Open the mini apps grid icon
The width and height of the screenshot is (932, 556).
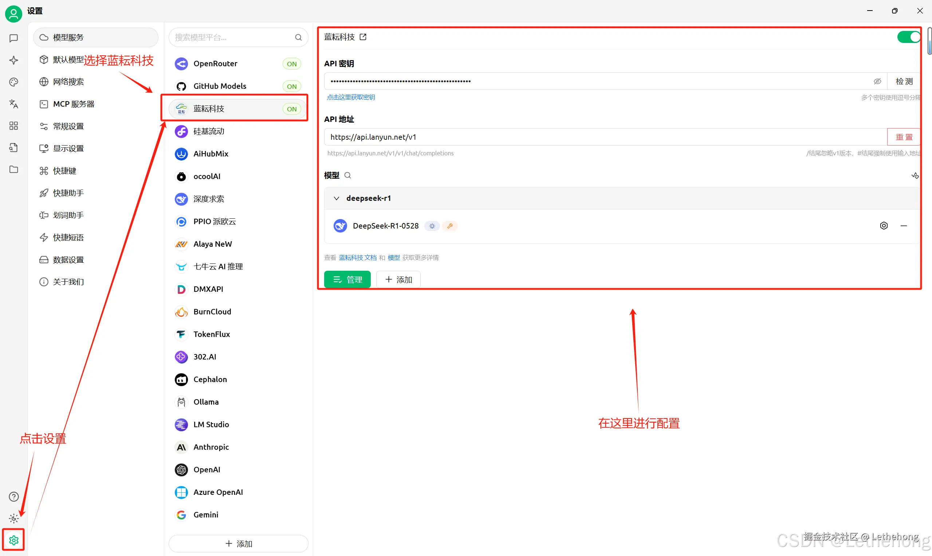13,126
